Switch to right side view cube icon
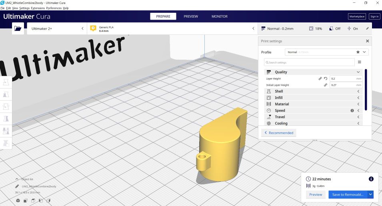Viewport: 382px width, 206px height. tap(48, 201)
